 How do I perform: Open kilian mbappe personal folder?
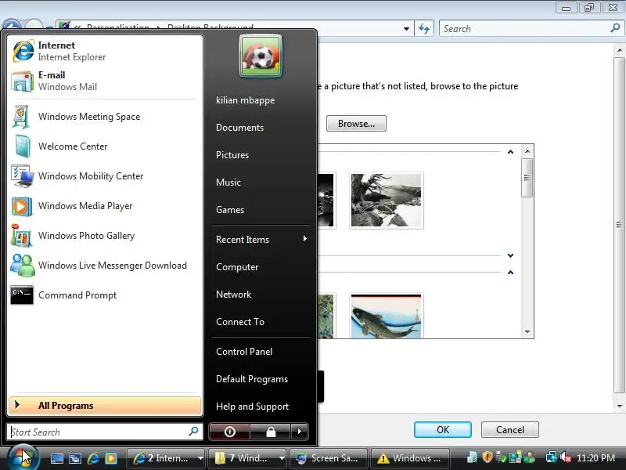click(x=245, y=100)
